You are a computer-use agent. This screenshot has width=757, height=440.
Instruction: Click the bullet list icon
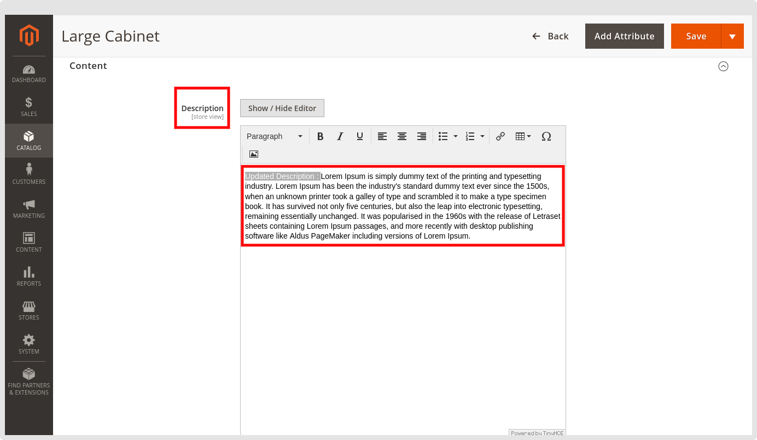[443, 136]
